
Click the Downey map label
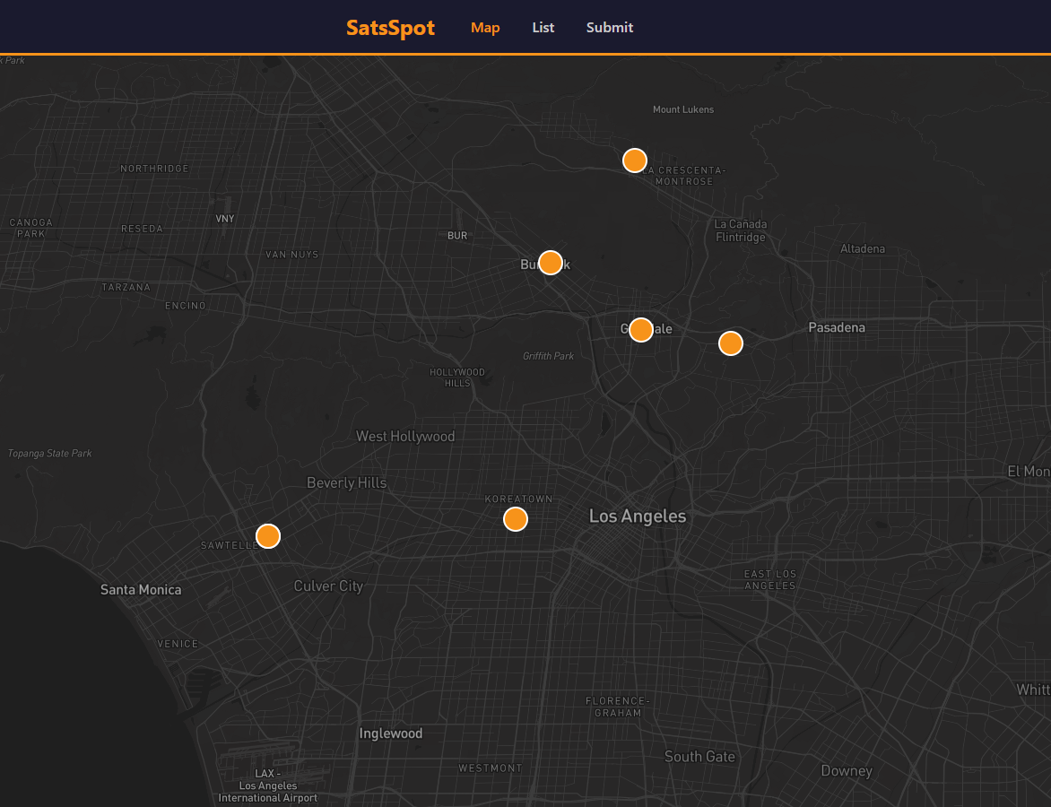tap(847, 771)
